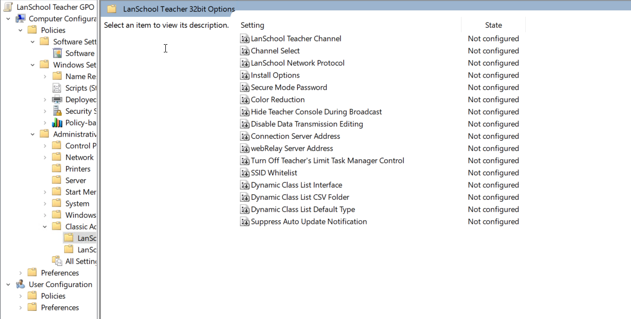Open the Install Options setting
This screenshot has width=631, height=319.
tap(275, 76)
